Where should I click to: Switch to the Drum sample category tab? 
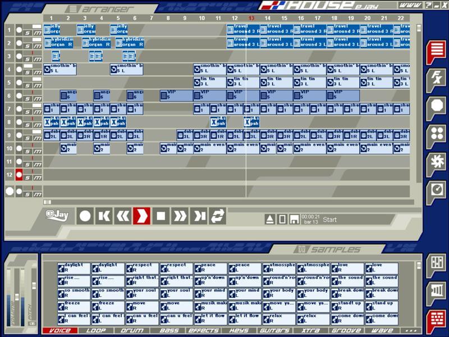point(132,331)
